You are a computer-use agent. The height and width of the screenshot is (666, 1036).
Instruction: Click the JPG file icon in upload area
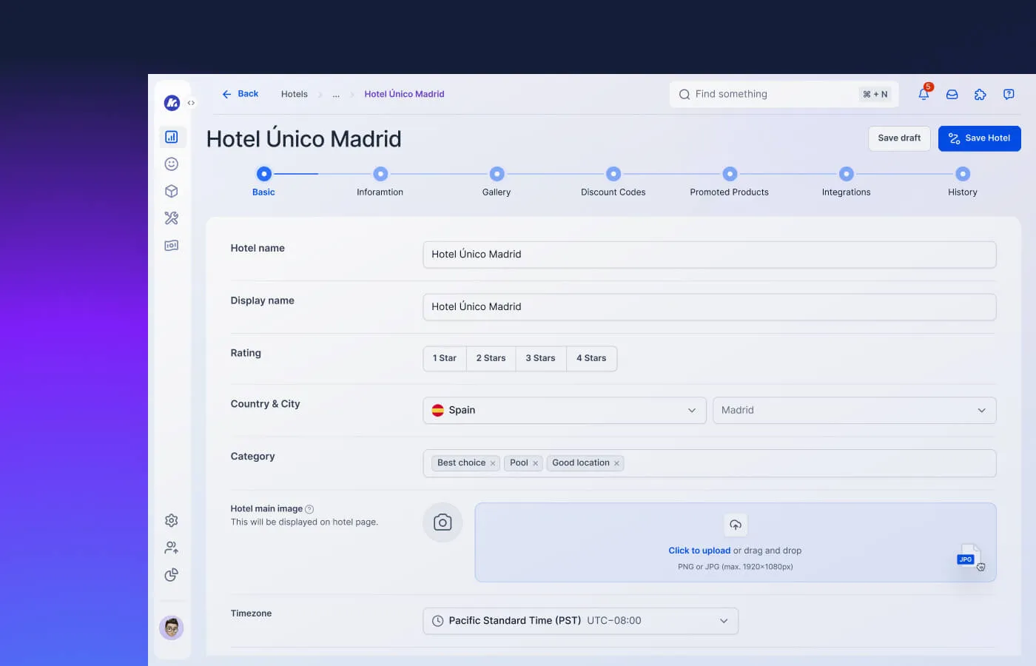[969, 557]
